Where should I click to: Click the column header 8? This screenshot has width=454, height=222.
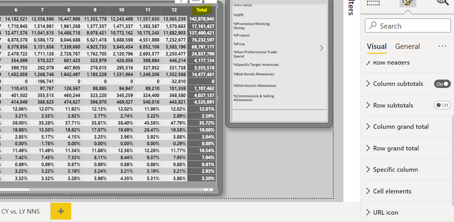tap(68, 10)
